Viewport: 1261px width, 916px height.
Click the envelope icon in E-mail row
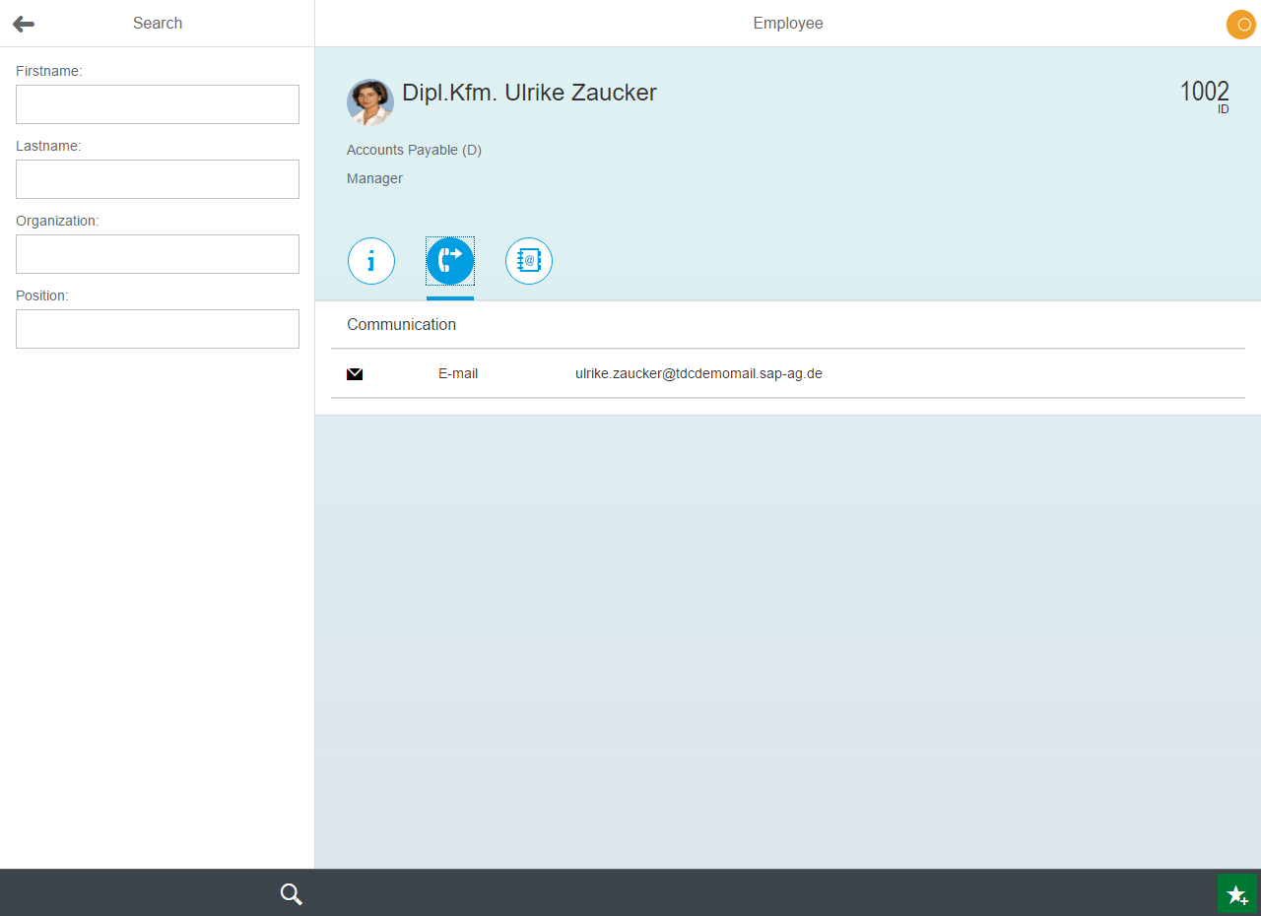click(355, 374)
